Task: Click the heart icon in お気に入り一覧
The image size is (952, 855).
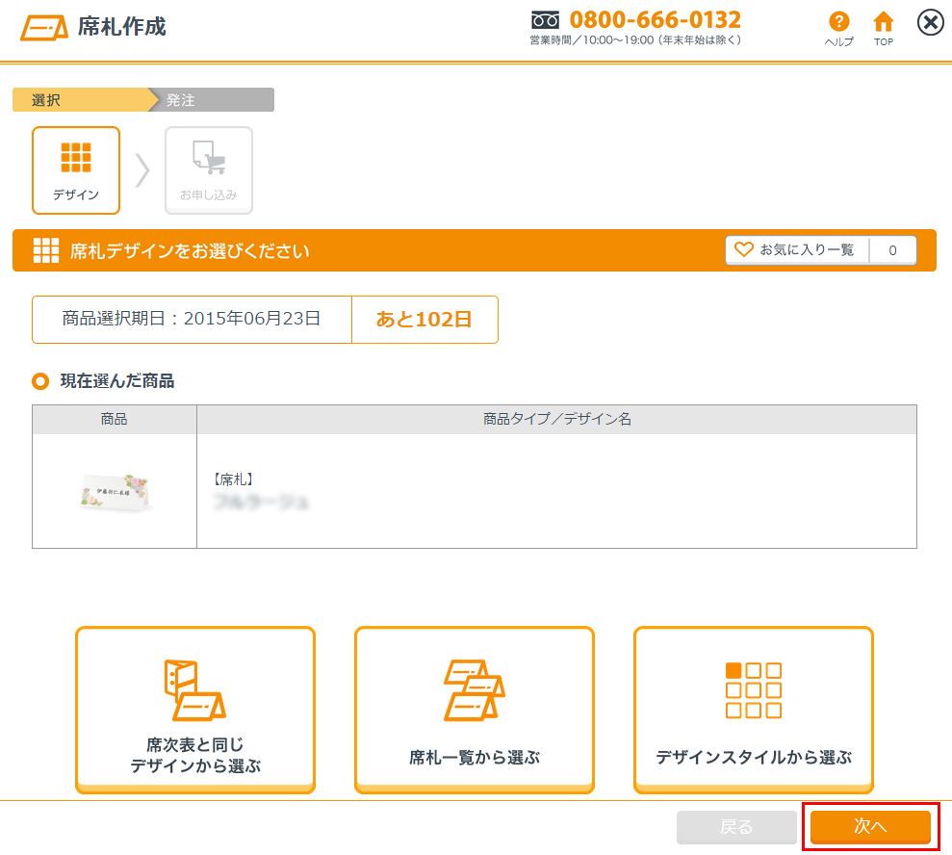Action: click(x=743, y=249)
